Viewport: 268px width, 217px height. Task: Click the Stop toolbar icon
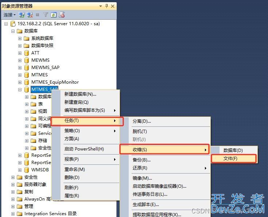tap(38, 15)
